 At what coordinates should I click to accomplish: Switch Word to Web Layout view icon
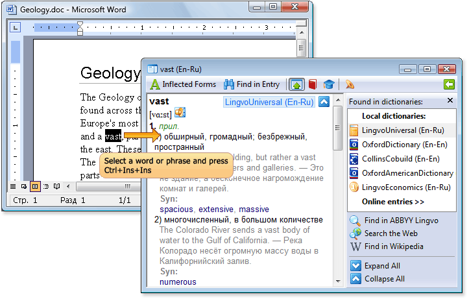[x=24, y=187]
